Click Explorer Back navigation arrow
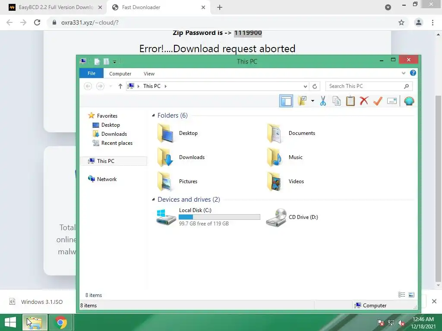Viewport: 442px width, 331px height. 88,86
